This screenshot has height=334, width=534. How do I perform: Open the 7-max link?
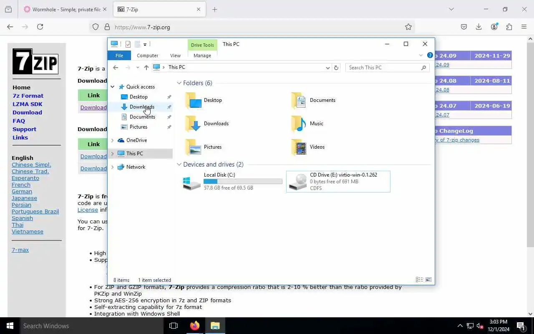[20, 250]
